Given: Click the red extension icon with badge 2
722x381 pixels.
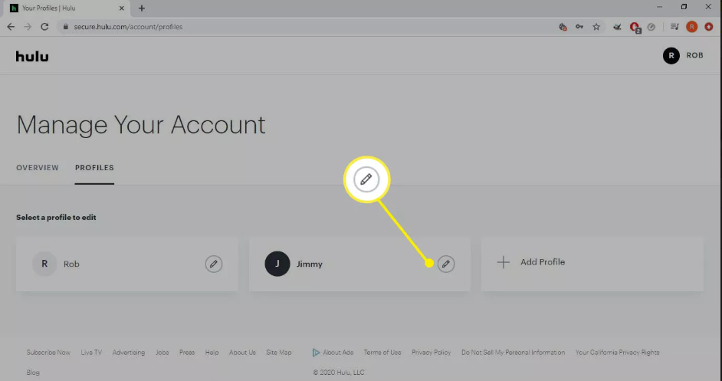Looking at the screenshot, I should tap(635, 27).
